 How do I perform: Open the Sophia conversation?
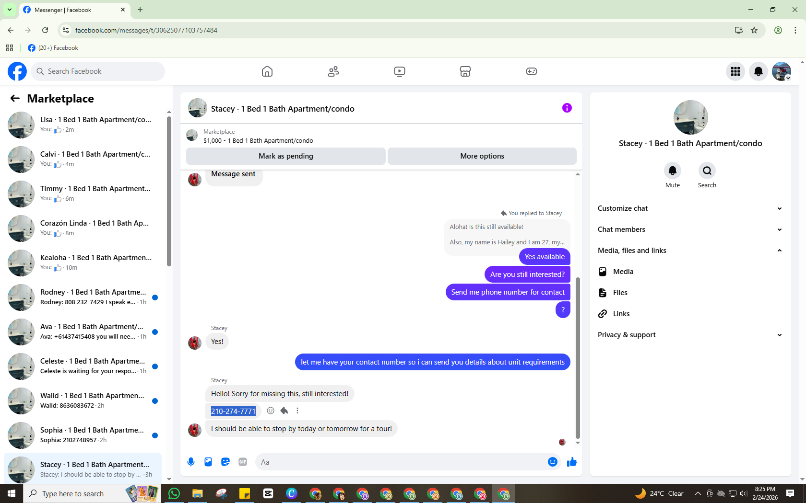(83, 435)
